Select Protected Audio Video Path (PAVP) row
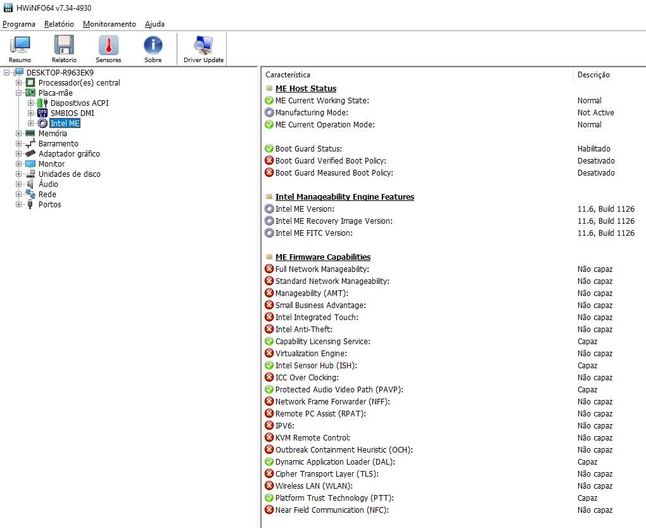 tap(453, 389)
